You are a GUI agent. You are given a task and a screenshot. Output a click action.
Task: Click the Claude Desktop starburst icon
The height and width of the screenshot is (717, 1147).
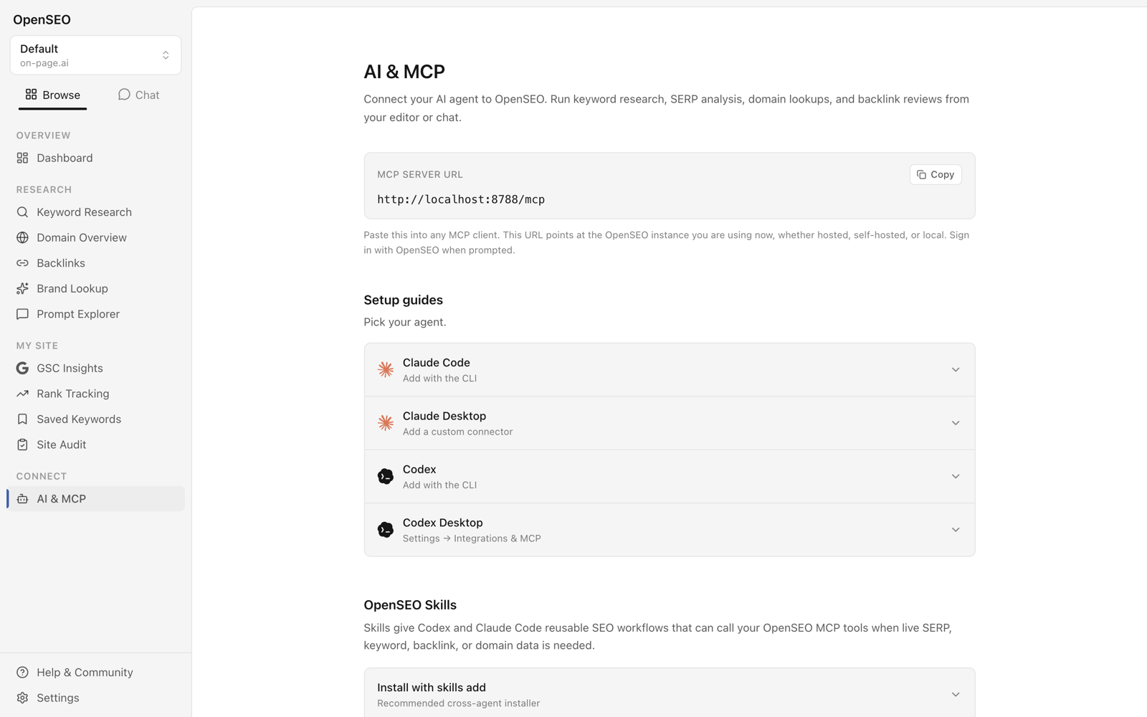386,423
